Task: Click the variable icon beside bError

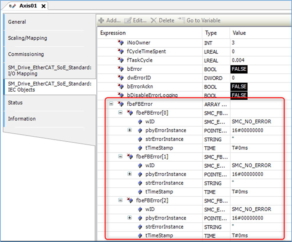Action: point(121,69)
